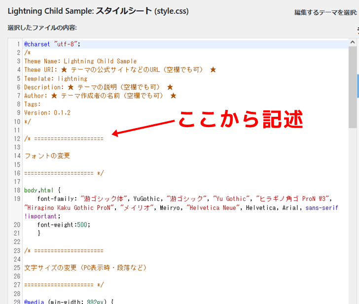Click line number 12 in the gutter
Image resolution: width=359 pixels, height=304 pixels.
coord(17,138)
